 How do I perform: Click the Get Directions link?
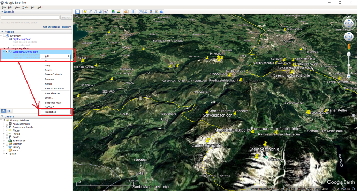[x=52, y=27]
